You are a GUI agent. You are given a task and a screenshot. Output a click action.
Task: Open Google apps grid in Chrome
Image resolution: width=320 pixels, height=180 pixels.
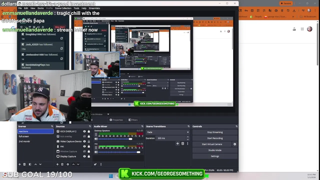[302, 29]
